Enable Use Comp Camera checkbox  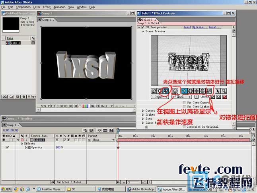click(x=184, y=103)
